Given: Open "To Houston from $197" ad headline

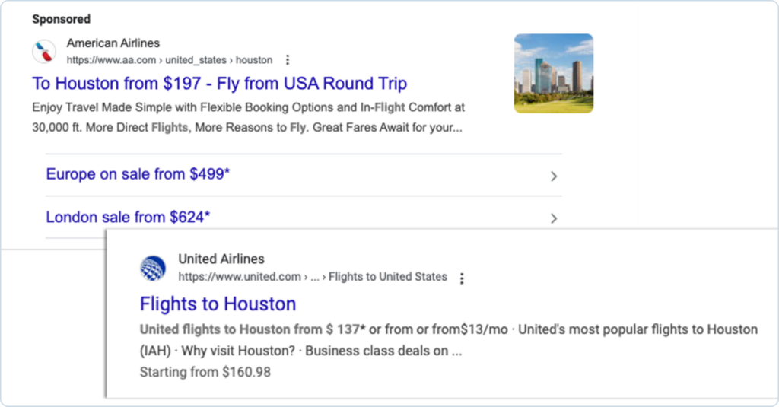Looking at the screenshot, I should pos(219,84).
